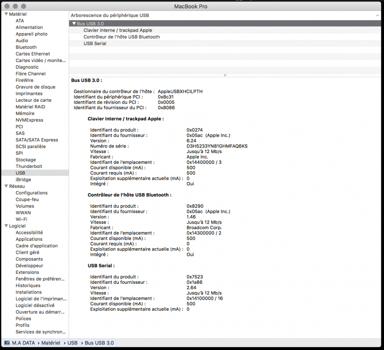Screen dimensions: 384x350
Task: Select Alimentation in the sidebar
Action: click(x=29, y=28)
